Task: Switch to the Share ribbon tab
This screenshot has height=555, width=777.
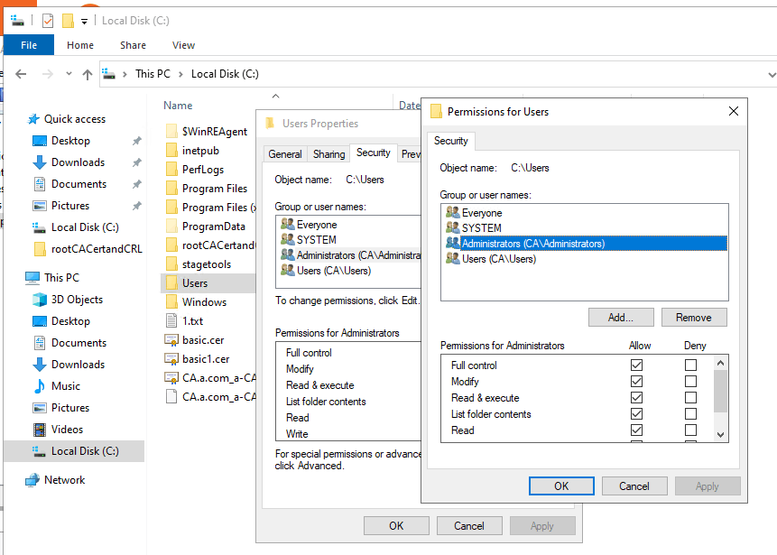Action: [x=133, y=45]
